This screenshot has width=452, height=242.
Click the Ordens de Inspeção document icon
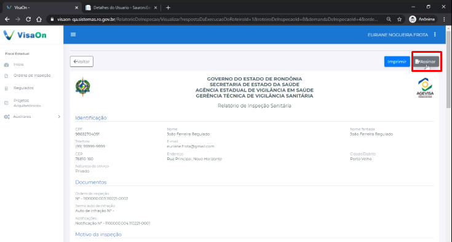coord(6,76)
